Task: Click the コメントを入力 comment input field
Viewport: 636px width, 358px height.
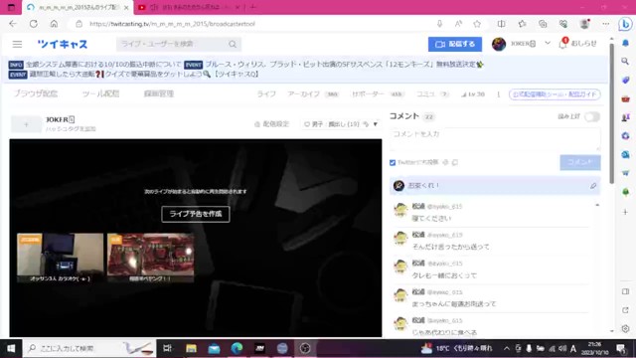Action: tap(495, 138)
